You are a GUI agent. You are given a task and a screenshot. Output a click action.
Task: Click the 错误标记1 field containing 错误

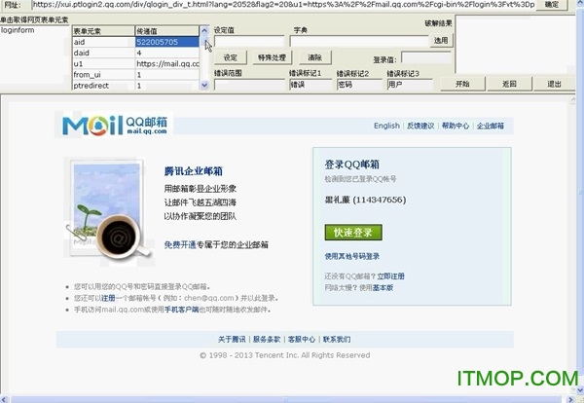click(x=310, y=85)
